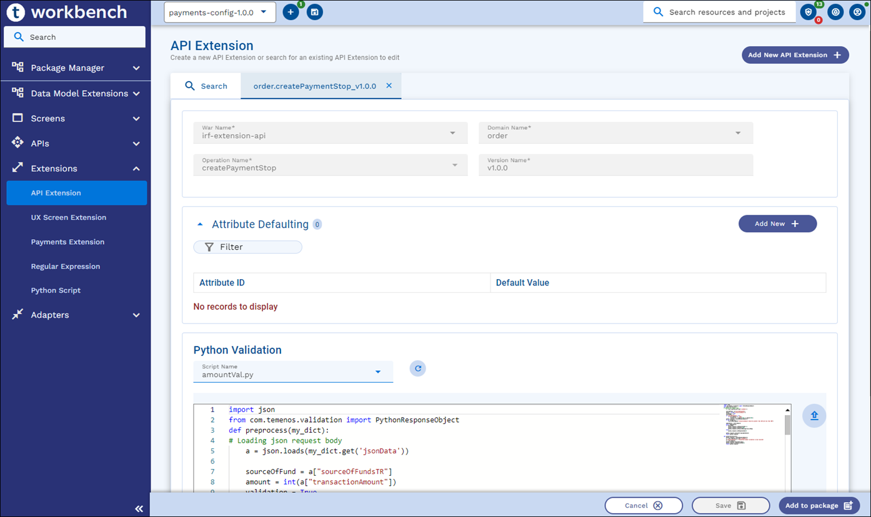Viewport: 871px width, 517px height.
Task: Close the order.createPaymentStop_v1.0.0 tab
Action: [389, 86]
